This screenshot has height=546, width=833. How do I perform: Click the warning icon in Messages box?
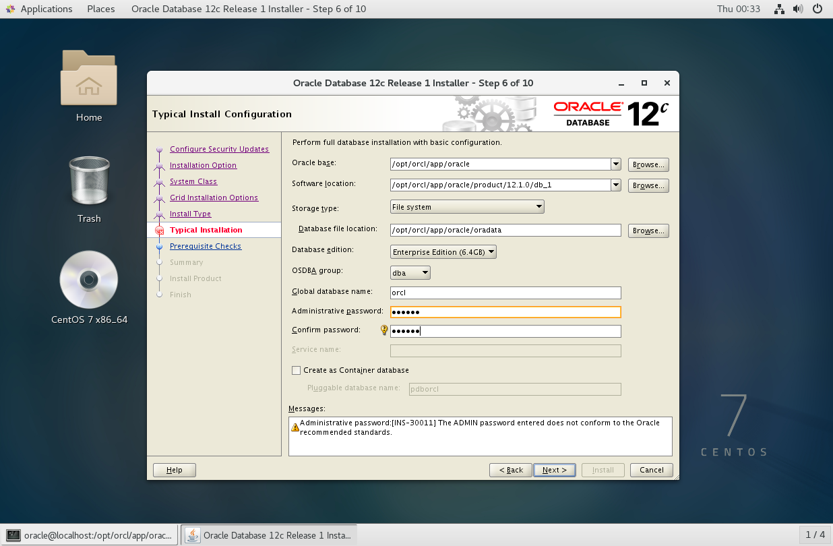295,426
